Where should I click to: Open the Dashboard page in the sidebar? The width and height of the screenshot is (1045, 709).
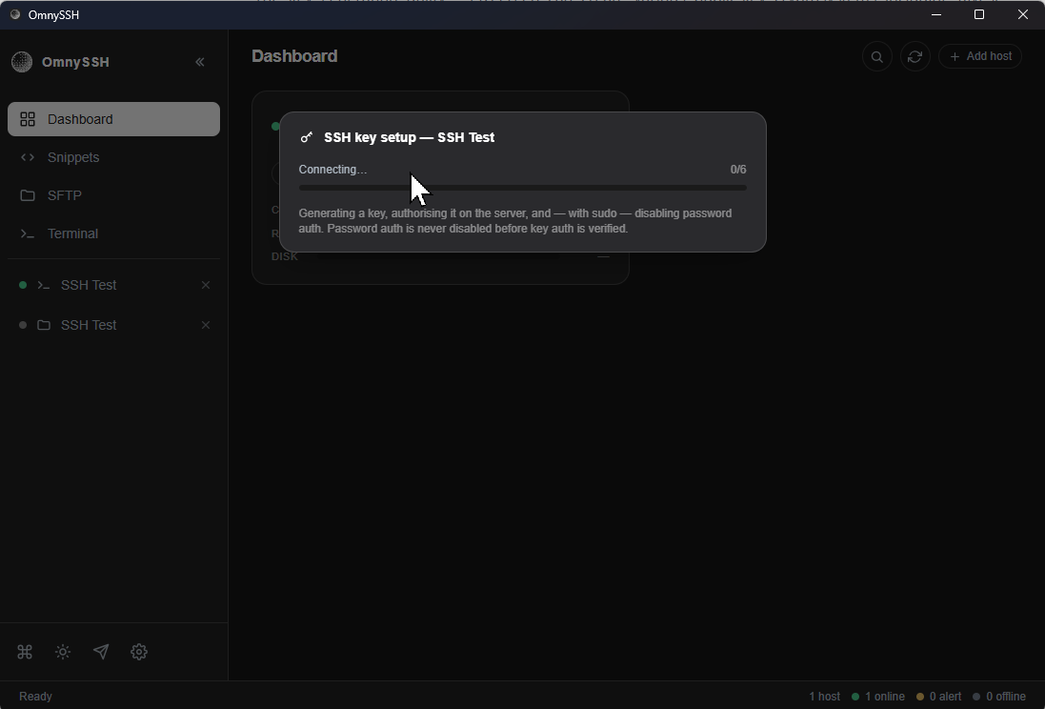point(113,119)
